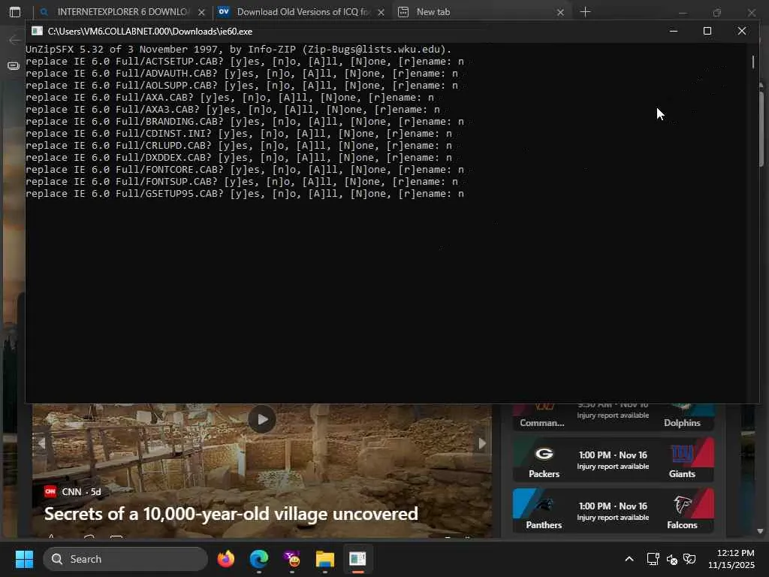Click the browser page scroll down arrow
The image size is (769, 577).
pyautogui.click(x=760, y=531)
